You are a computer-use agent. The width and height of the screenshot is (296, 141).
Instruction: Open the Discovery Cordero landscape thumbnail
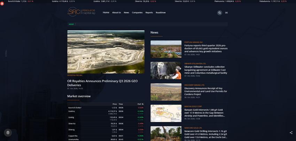pos(166,92)
